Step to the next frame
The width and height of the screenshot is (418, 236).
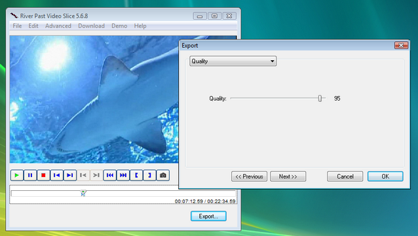pos(70,175)
